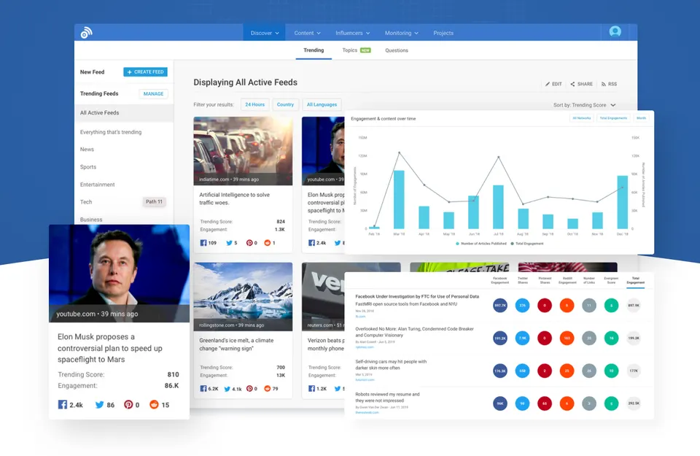Sort by Evergreen Score column
Image resolution: width=700 pixels, height=456 pixels.
(611, 280)
